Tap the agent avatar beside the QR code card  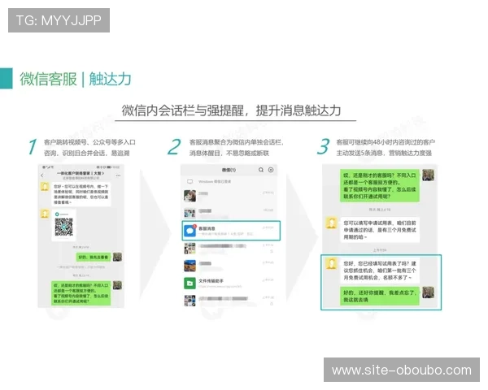tap(45, 214)
